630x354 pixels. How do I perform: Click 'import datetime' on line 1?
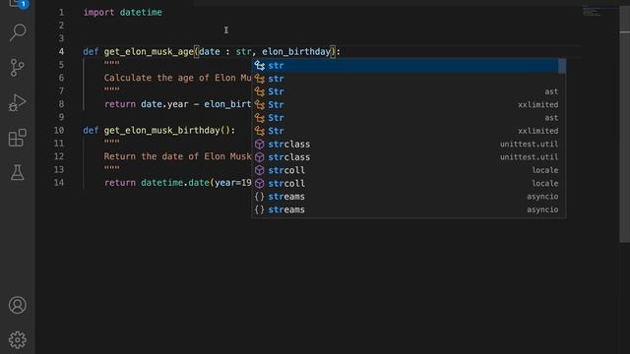point(123,13)
